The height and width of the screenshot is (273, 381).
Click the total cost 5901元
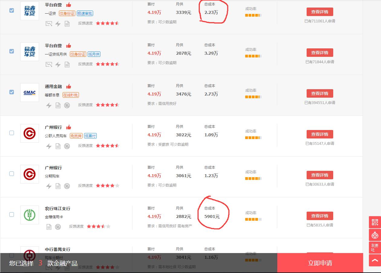pos(212,216)
